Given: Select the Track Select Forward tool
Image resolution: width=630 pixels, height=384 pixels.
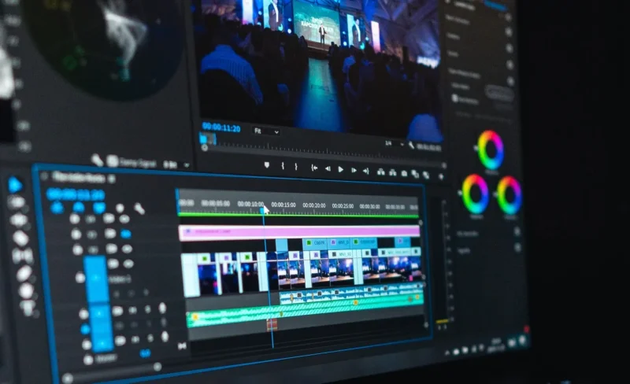Looking at the screenshot, I should pos(17,203).
